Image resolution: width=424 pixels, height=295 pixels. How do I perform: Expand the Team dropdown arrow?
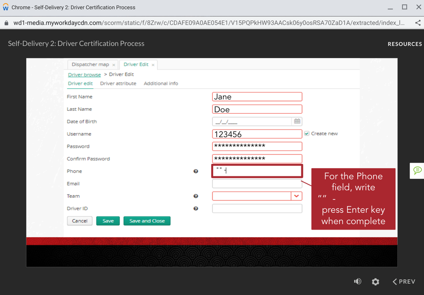296,196
